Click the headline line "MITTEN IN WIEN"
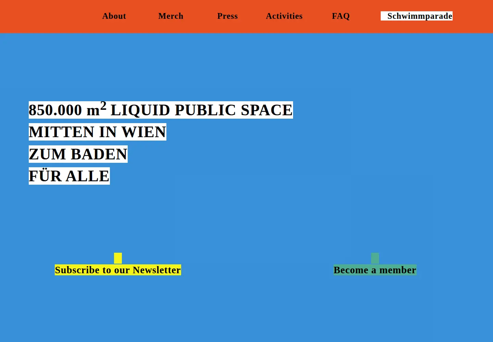 click(x=98, y=132)
